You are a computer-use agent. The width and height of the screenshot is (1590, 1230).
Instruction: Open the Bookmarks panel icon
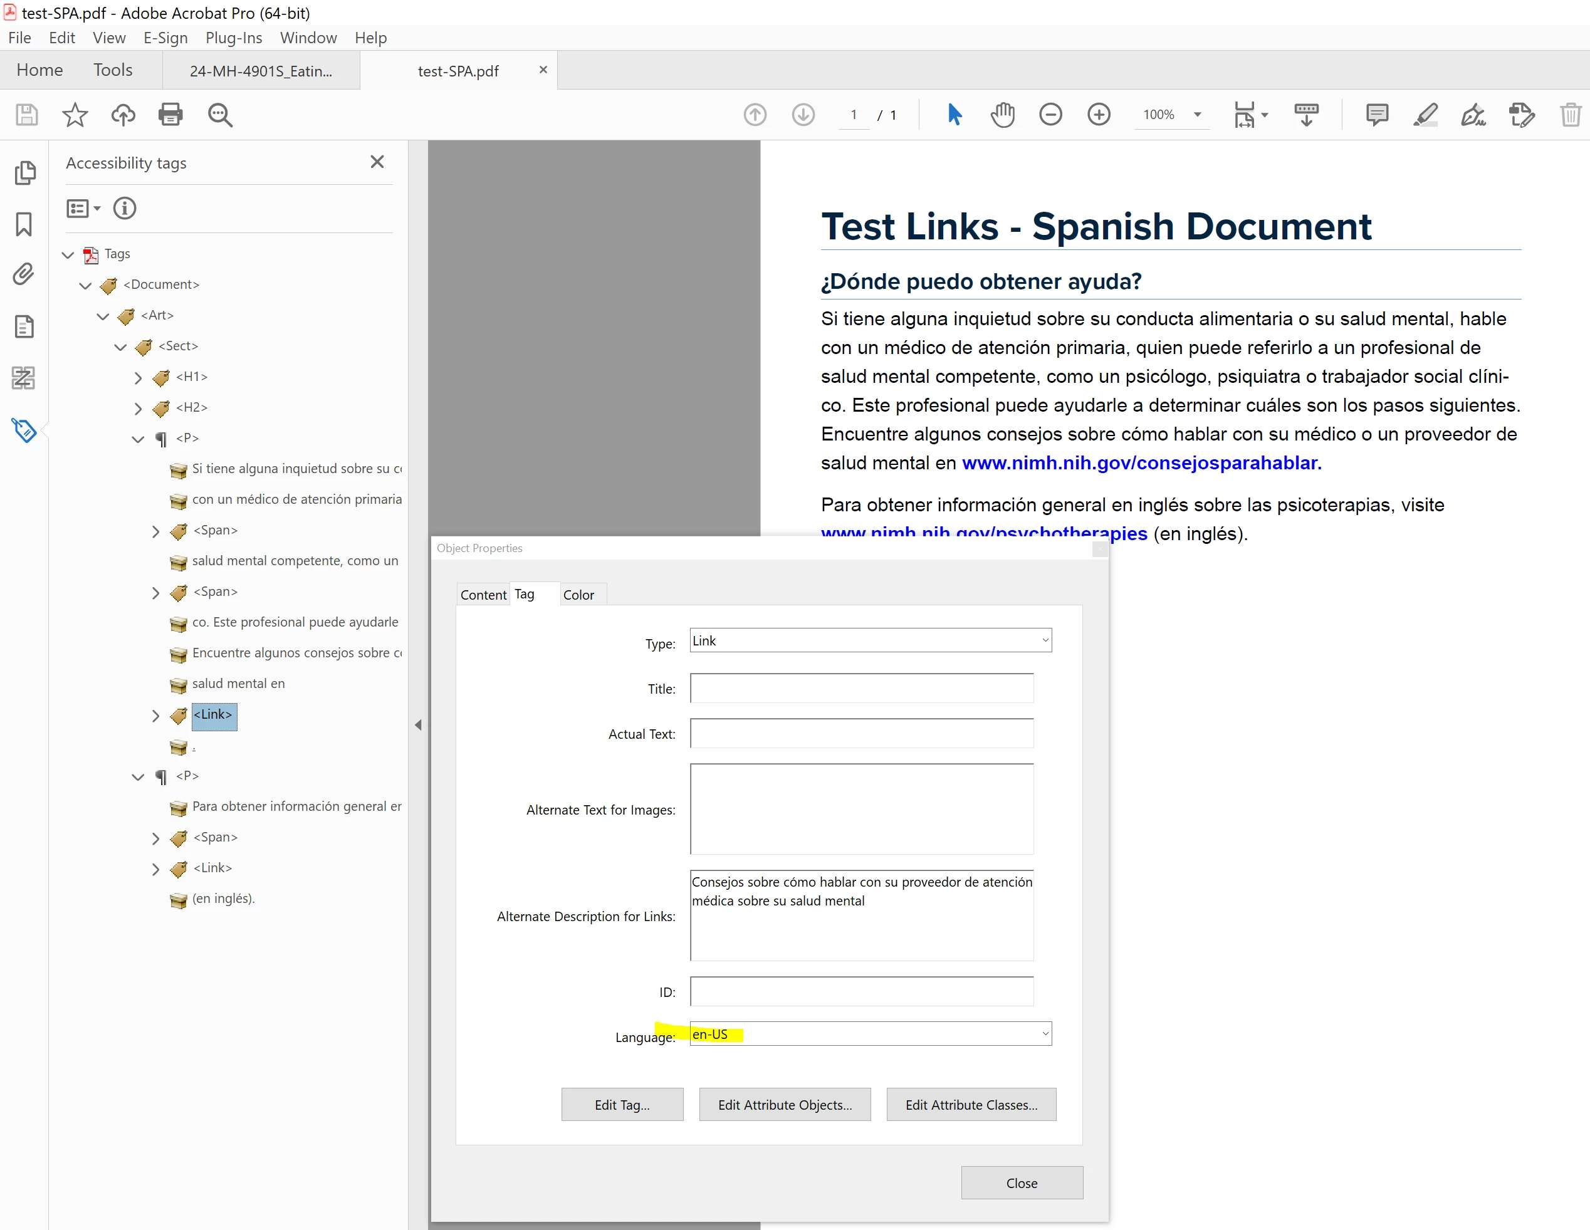(24, 224)
